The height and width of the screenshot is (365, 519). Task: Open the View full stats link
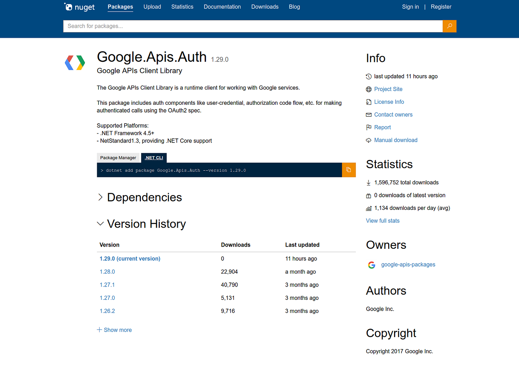tap(383, 220)
